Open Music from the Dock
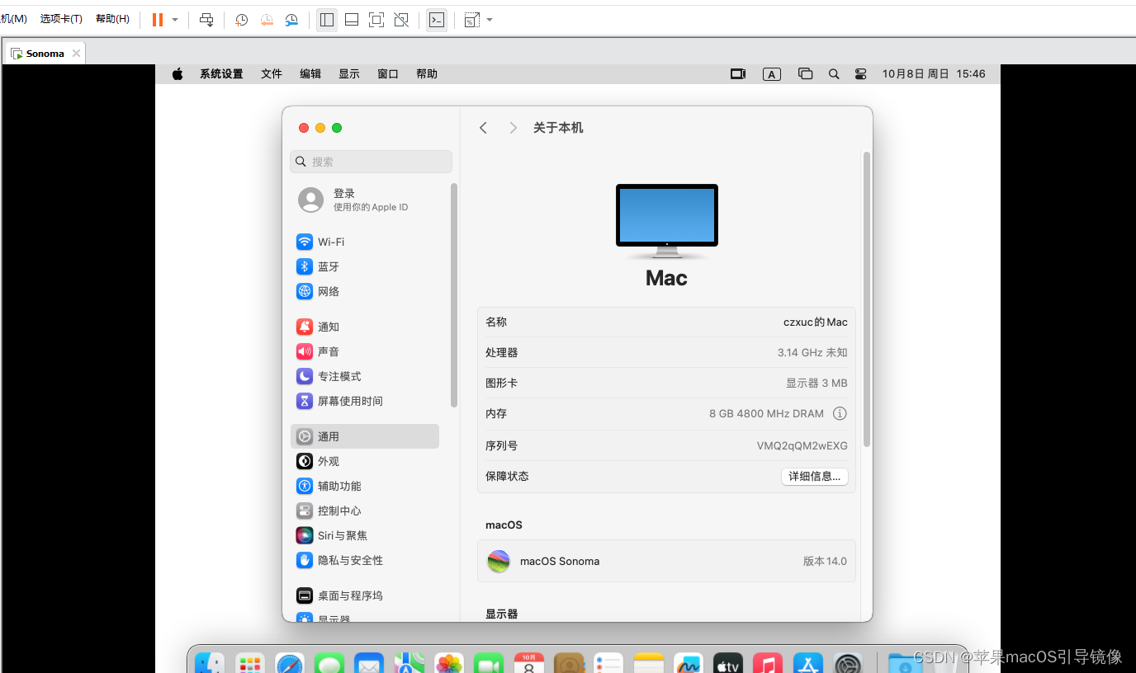Screen dimensions: 1136x673 768,663
